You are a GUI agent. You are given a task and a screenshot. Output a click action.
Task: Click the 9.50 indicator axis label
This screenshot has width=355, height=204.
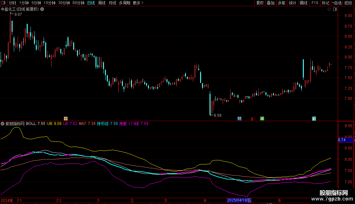point(348,126)
